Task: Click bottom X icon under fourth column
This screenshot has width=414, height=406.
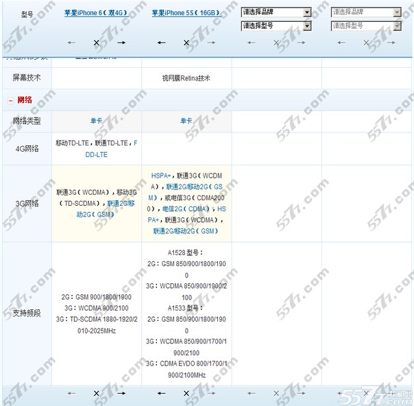Action: [x=366, y=394]
